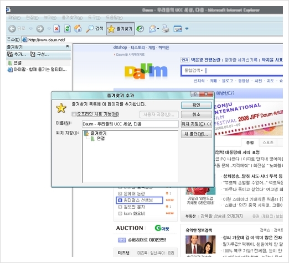The image size is (289, 263).
Task: Open the 하이픈 link
Action: 164,48
